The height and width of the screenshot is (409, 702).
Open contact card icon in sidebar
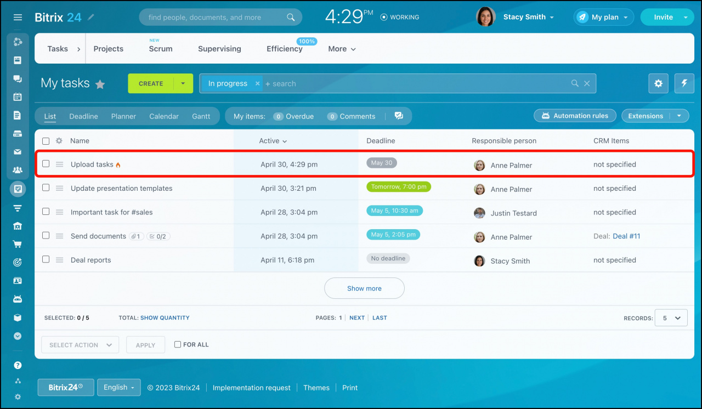point(18,281)
